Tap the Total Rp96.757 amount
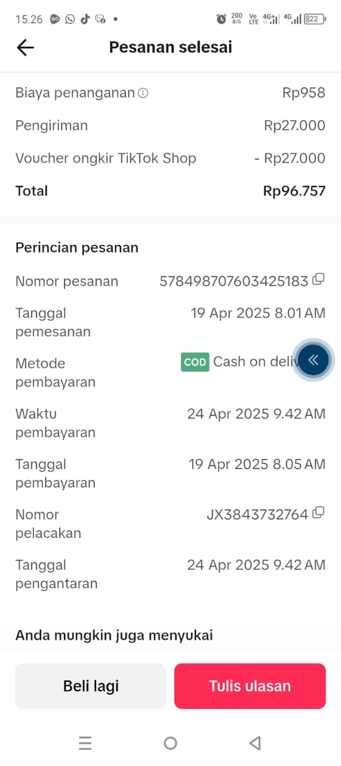Image resolution: width=341 pixels, height=766 pixels. point(294,191)
